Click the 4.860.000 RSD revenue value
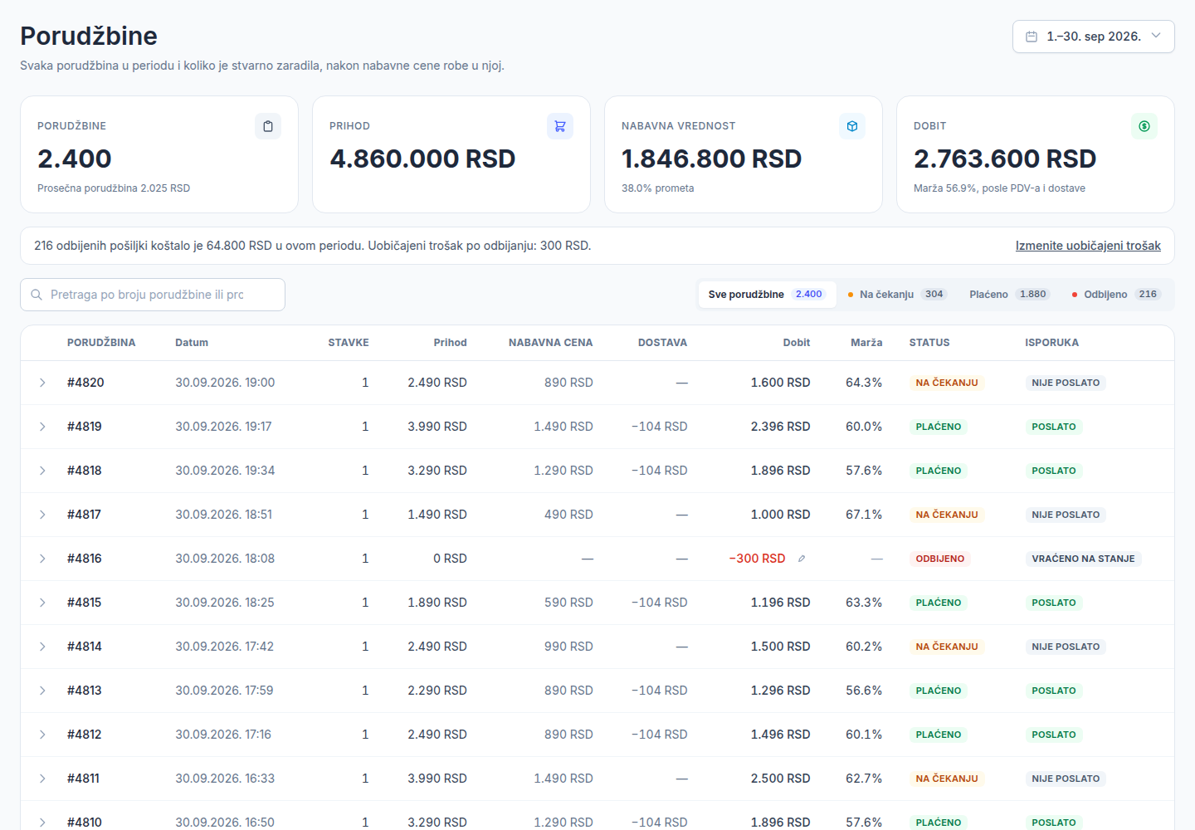 [x=422, y=159]
